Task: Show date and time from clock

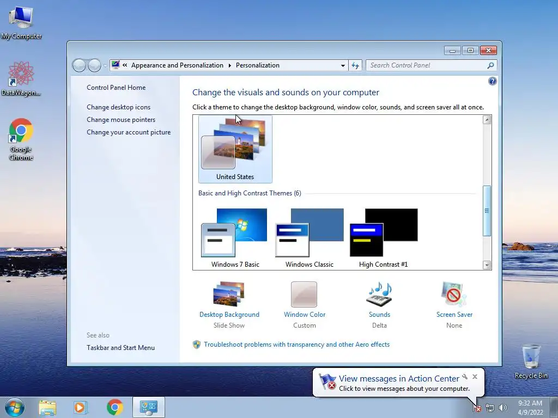Action: click(x=530, y=408)
